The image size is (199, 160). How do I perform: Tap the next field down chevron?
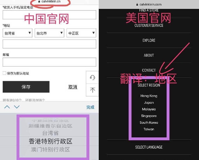17,107
